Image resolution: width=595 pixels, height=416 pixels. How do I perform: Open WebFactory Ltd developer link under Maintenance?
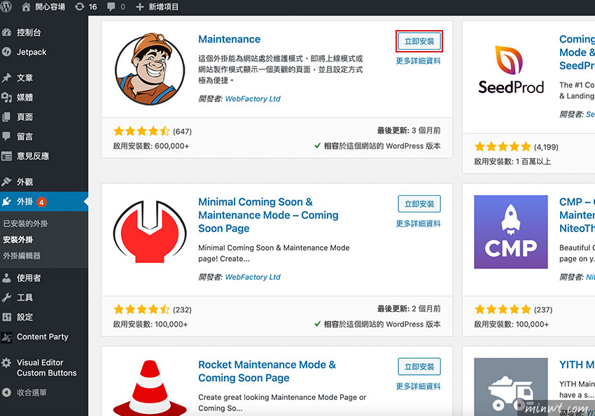point(253,99)
